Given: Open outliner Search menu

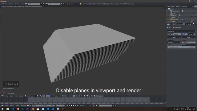Looking at the screenshot, I should click(x=178, y=6).
